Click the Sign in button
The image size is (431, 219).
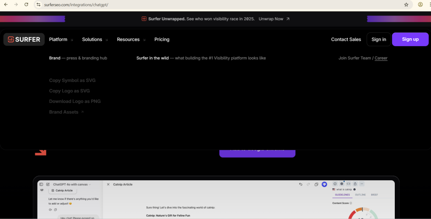(x=378, y=40)
